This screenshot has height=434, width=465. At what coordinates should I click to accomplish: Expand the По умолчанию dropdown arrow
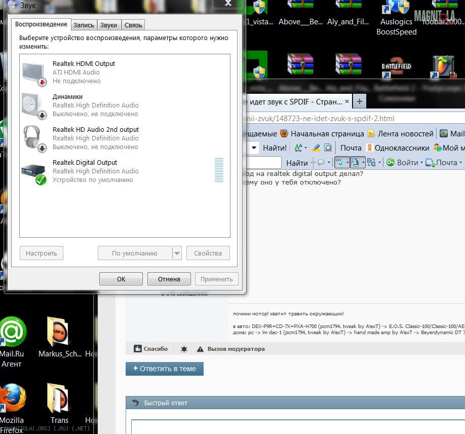(x=177, y=253)
